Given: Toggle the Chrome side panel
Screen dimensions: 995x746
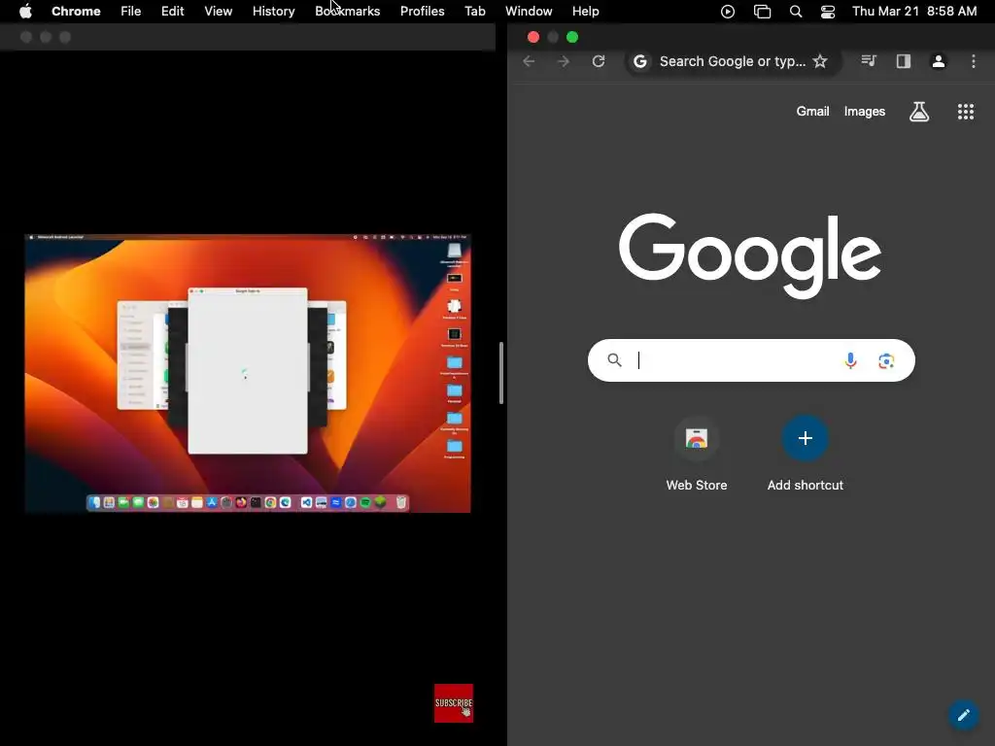Looking at the screenshot, I should click(x=904, y=61).
